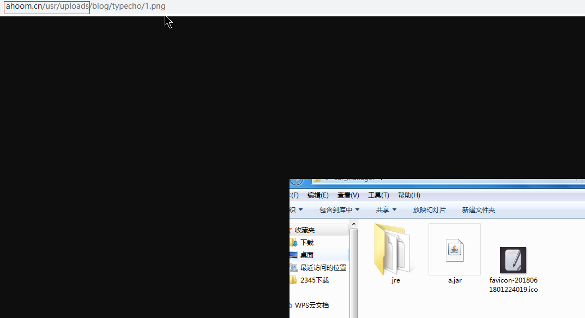Open WPS云文档 in navigation pane

coord(311,305)
